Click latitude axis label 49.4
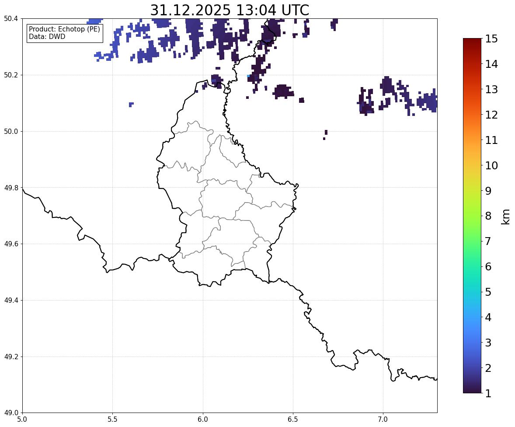 (11, 301)
